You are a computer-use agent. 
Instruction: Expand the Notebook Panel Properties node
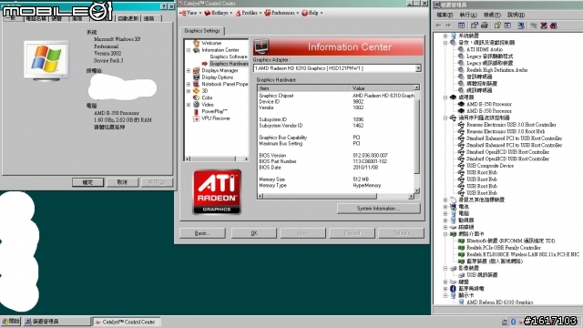[189, 84]
